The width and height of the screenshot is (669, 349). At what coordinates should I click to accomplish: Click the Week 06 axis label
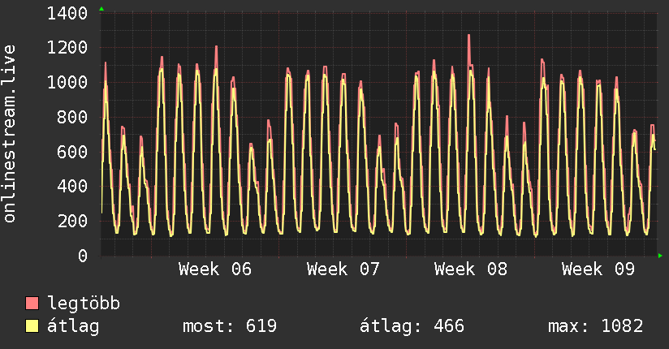click(215, 269)
